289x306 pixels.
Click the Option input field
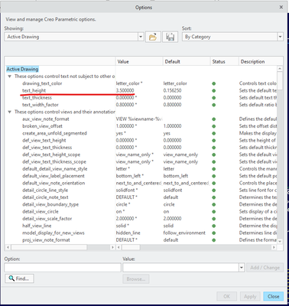pos(63,268)
